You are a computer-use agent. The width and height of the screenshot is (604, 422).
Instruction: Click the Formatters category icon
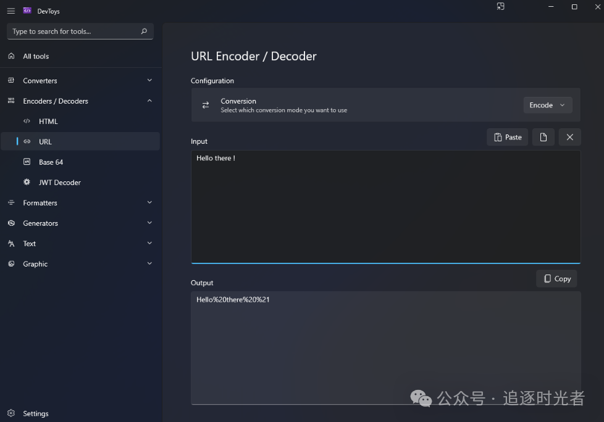pos(11,203)
